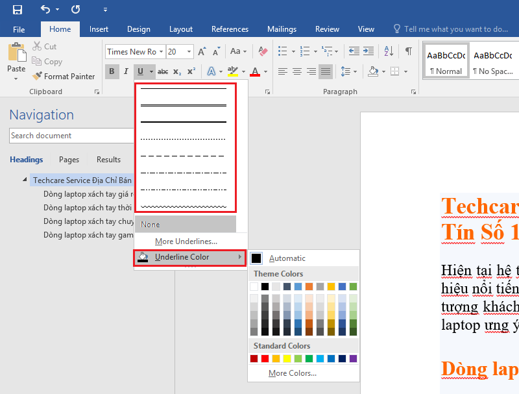The height and width of the screenshot is (394, 519).
Task: Toggle Bold formatting button
Action: [112, 71]
